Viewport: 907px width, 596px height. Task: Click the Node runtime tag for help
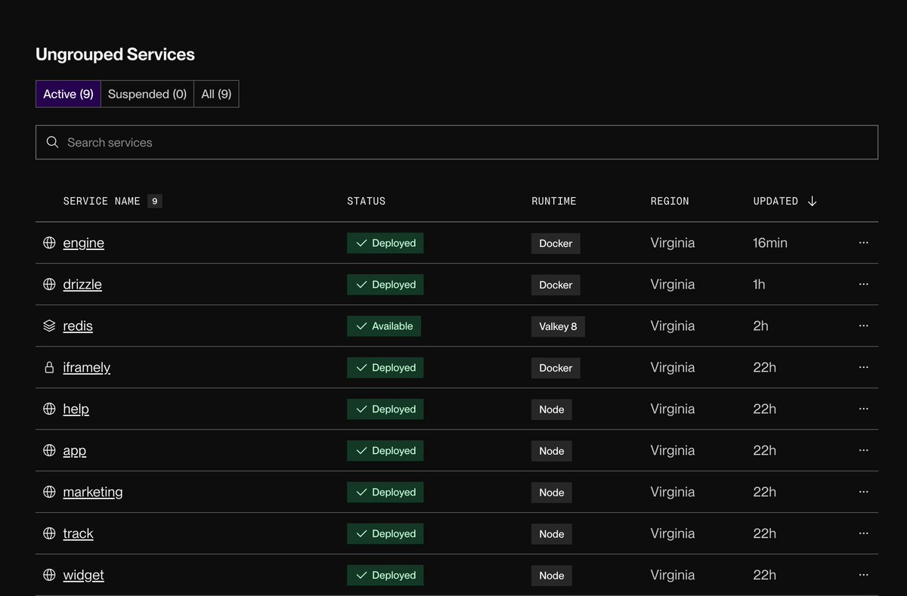[552, 409]
